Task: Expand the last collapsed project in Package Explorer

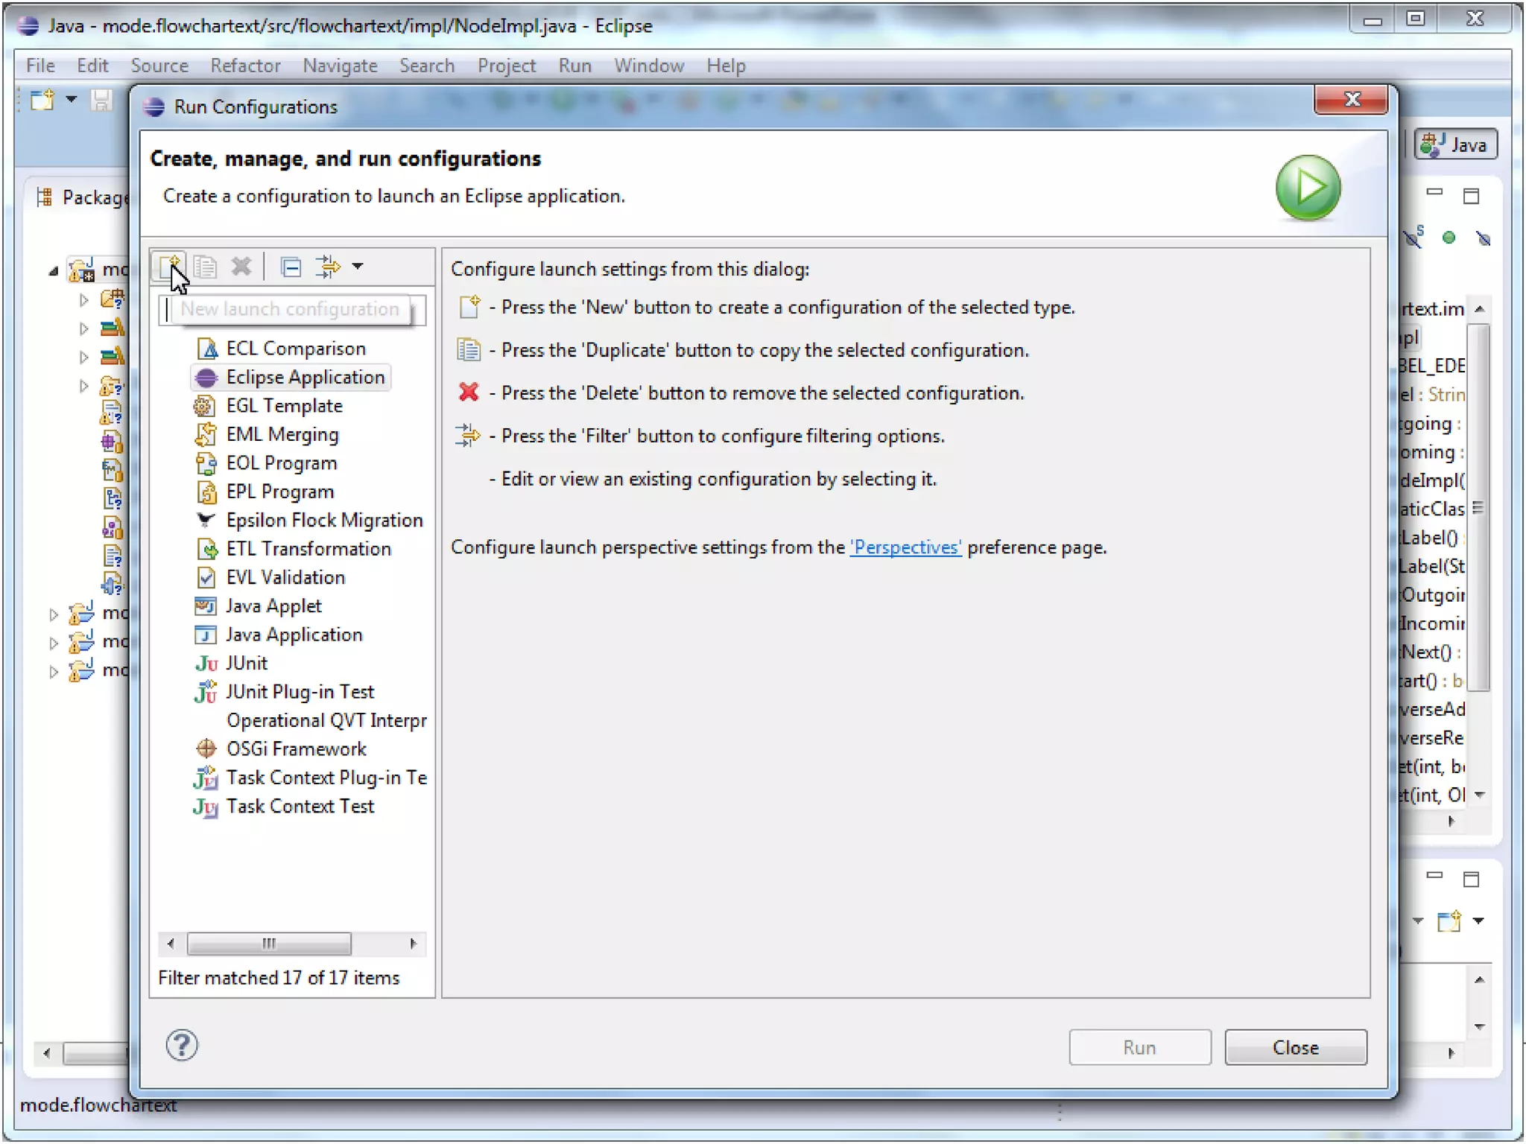Action: [x=54, y=671]
